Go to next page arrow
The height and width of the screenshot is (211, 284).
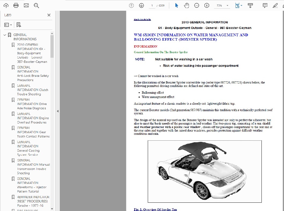pyautogui.click(x=141, y=6)
